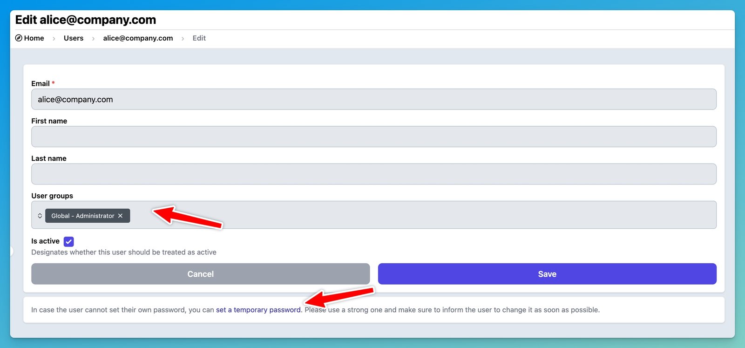This screenshot has width=745, height=348.
Task: Open the User groups selection field
Action: click(x=419, y=215)
